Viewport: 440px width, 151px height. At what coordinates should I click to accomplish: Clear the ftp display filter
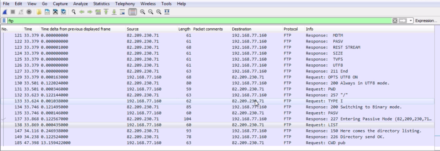[395, 21]
